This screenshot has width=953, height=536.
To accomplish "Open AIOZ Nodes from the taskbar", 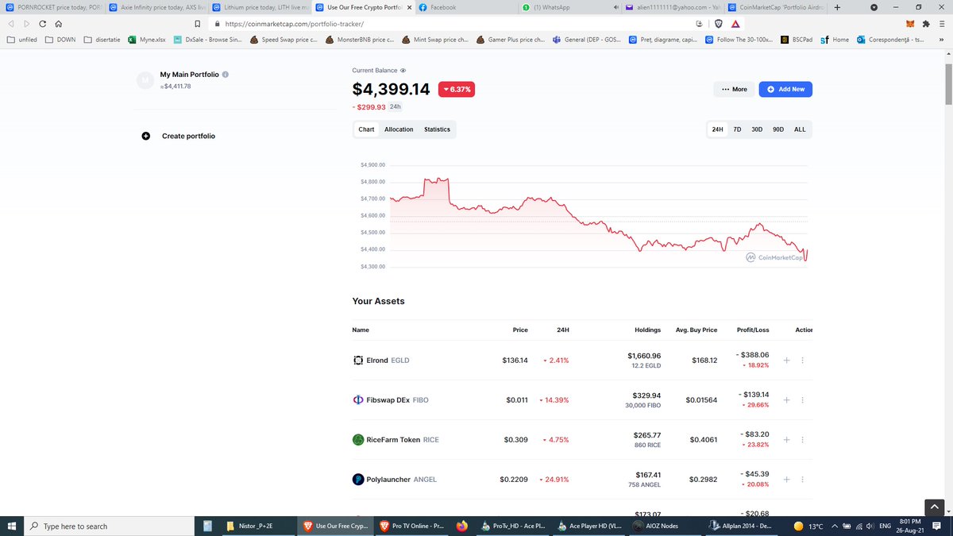I will pos(658,526).
